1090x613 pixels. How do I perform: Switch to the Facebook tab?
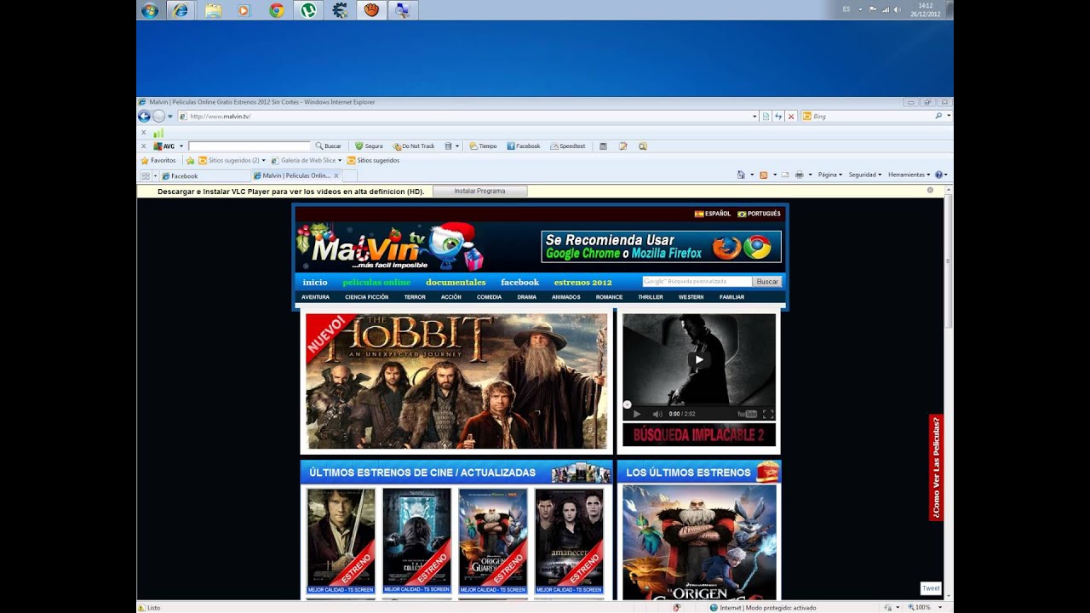(x=204, y=176)
